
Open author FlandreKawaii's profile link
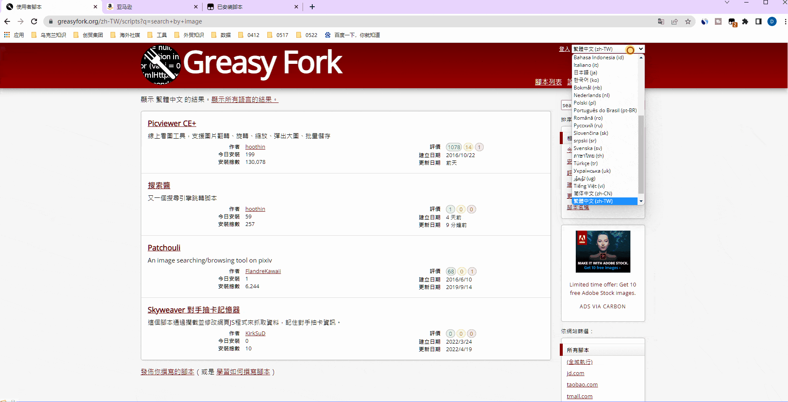263,271
